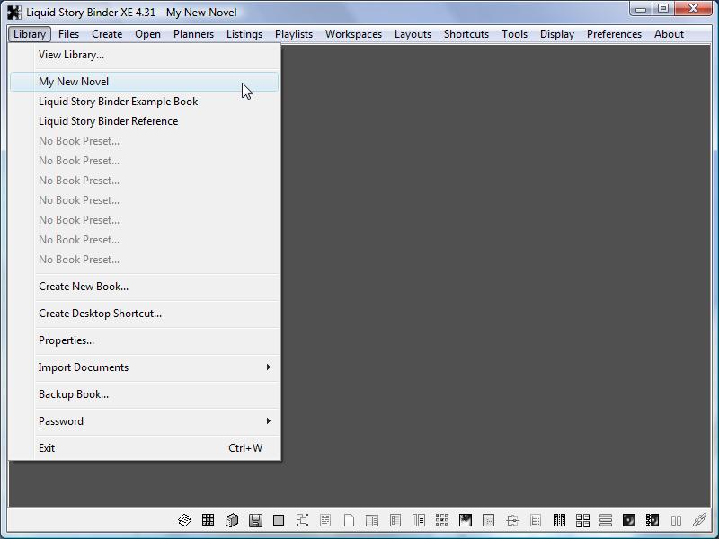The height and width of the screenshot is (539, 719).
Task: Open the Preferences menu
Action: pos(614,34)
